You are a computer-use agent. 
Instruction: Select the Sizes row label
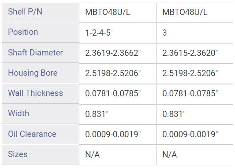(x=41, y=154)
